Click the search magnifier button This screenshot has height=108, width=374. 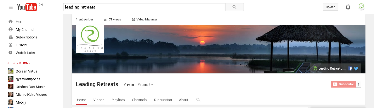234,7
